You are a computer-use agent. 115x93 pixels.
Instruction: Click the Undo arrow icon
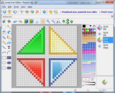point(15,21)
